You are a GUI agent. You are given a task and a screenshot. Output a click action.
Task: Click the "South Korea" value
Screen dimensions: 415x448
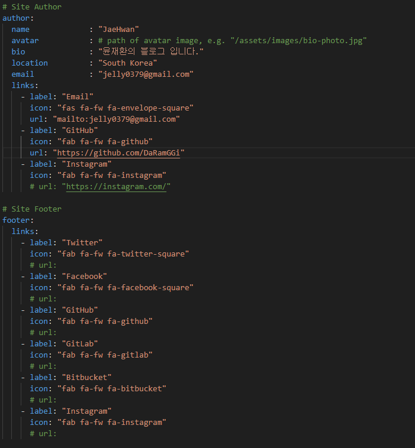128,63
